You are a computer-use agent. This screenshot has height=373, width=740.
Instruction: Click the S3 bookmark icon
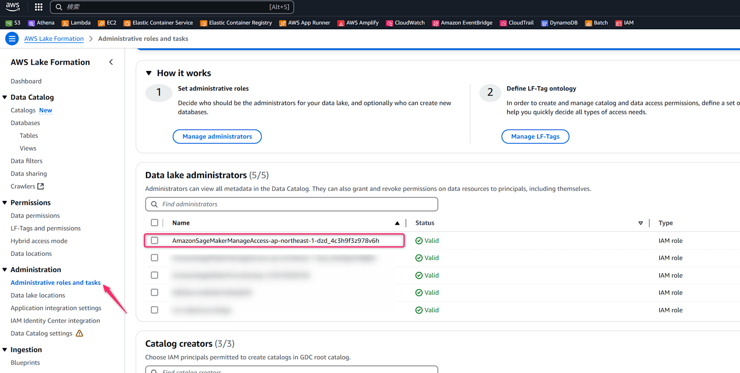(x=9, y=23)
